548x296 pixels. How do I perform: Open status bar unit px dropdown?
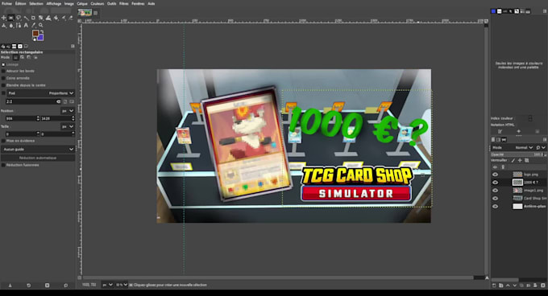pos(108,285)
